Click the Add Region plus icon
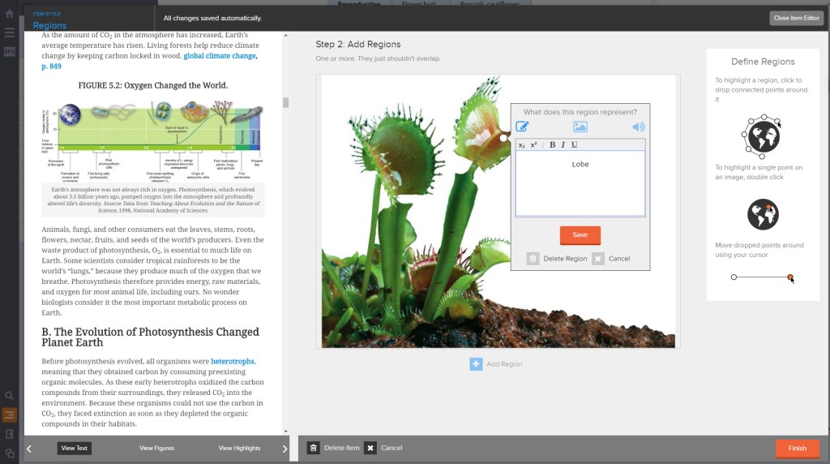Image resolution: width=830 pixels, height=464 pixels. 476,364
